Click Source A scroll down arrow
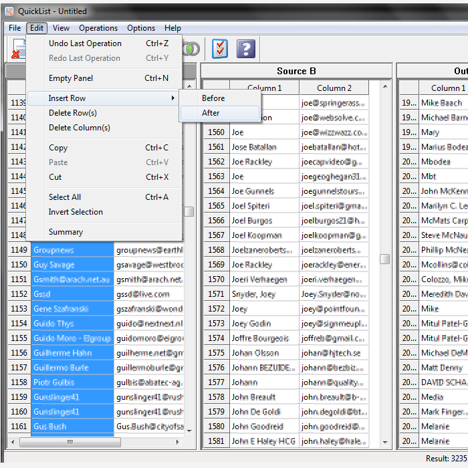 click(x=189, y=431)
